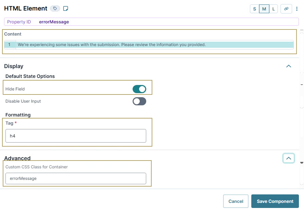Select the L large size option
This screenshot has width=304, height=211.
(x=273, y=9)
